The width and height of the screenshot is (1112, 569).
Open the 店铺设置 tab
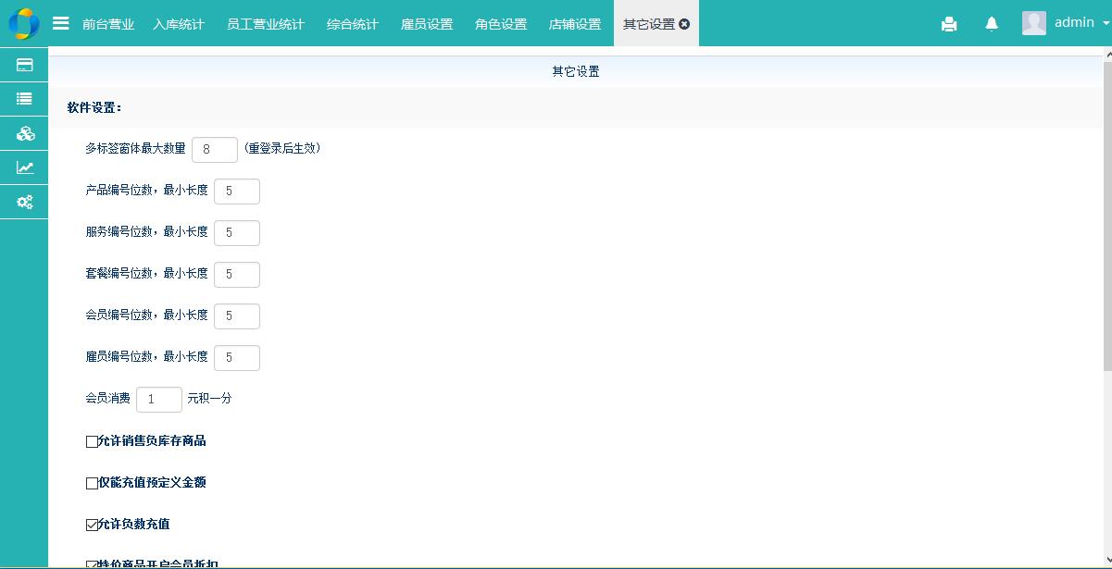coord(574,24)
